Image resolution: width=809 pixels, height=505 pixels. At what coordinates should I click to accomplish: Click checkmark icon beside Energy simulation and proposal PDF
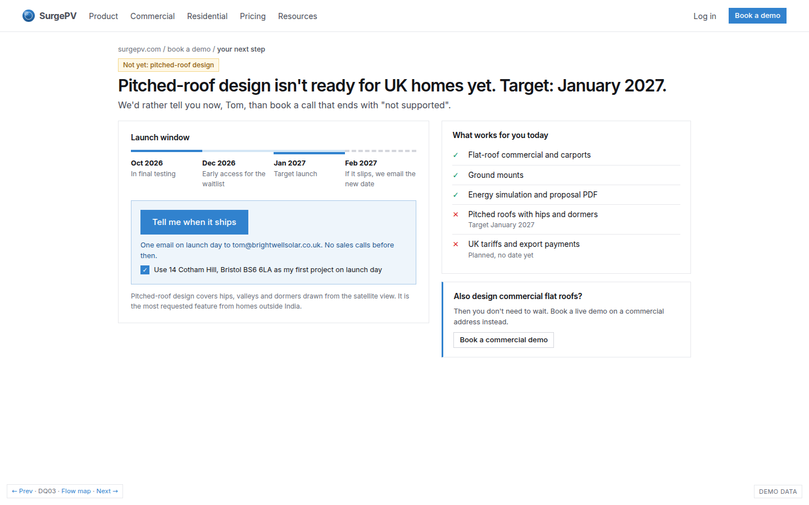(x=456, y=195)
